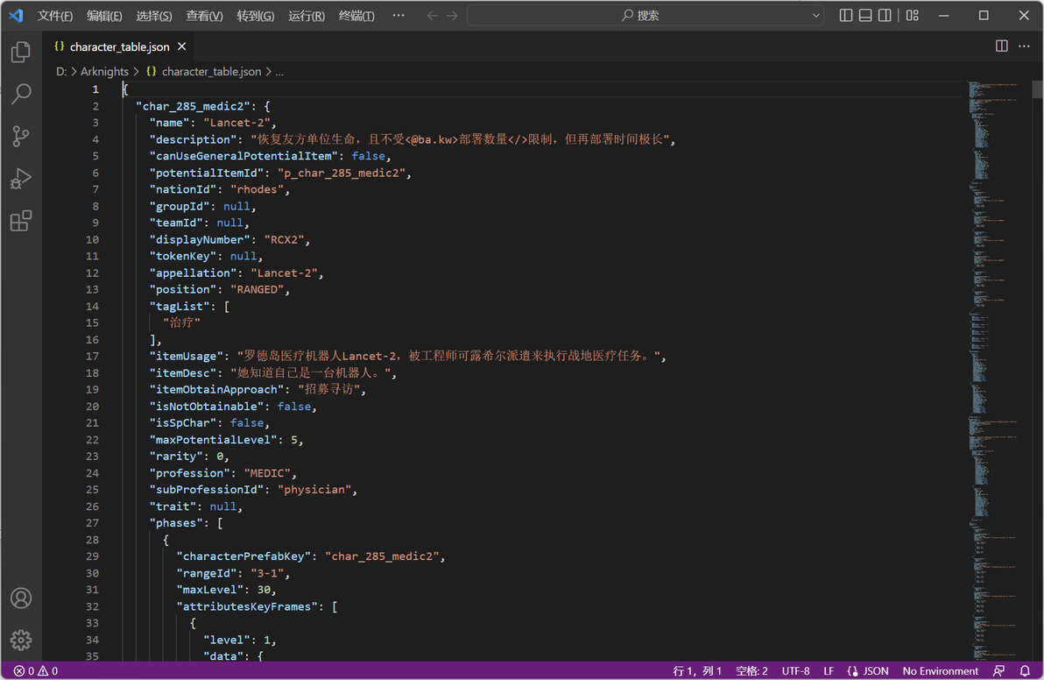Viewport: 1044px width, 680px height.
Task: Toggle secondary side bar visibility
Action: 885,15
